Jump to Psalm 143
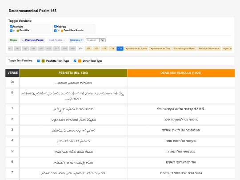 click(25, 48)
